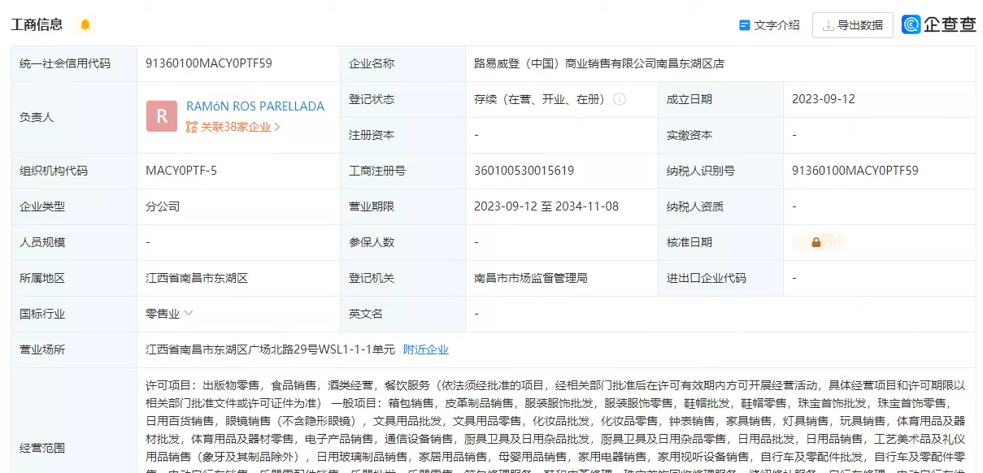Click the 企查查 logo
This screenshot has height=473, width=983.
click(938, 24)
